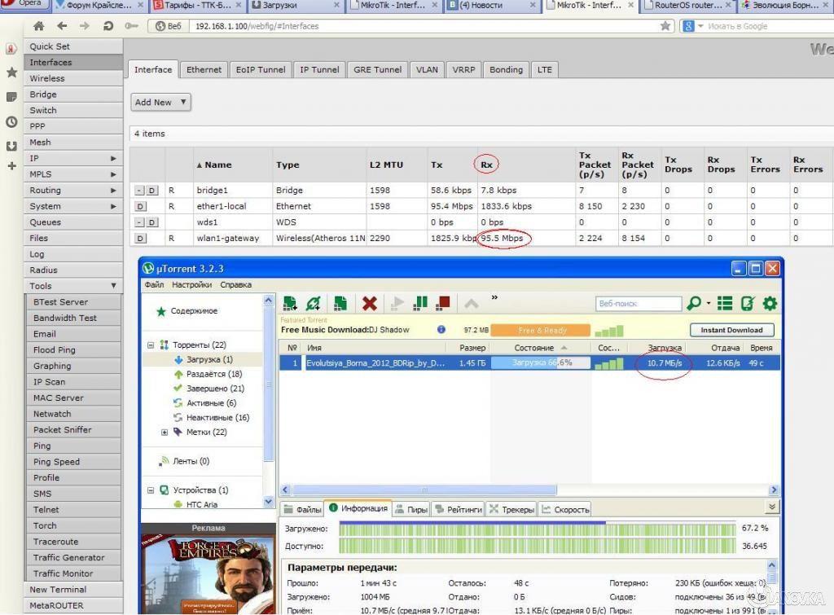Click the Create New Torrent icon

(x=340, y=304)
